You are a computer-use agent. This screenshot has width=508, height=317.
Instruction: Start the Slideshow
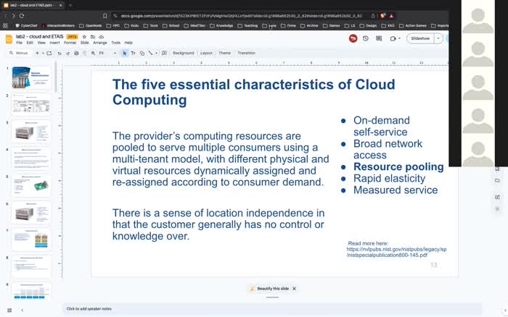tap(420, 38)
